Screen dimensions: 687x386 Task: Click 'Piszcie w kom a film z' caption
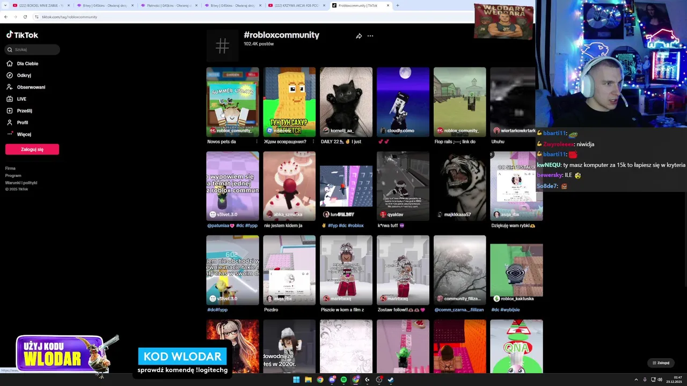(342, 310)
